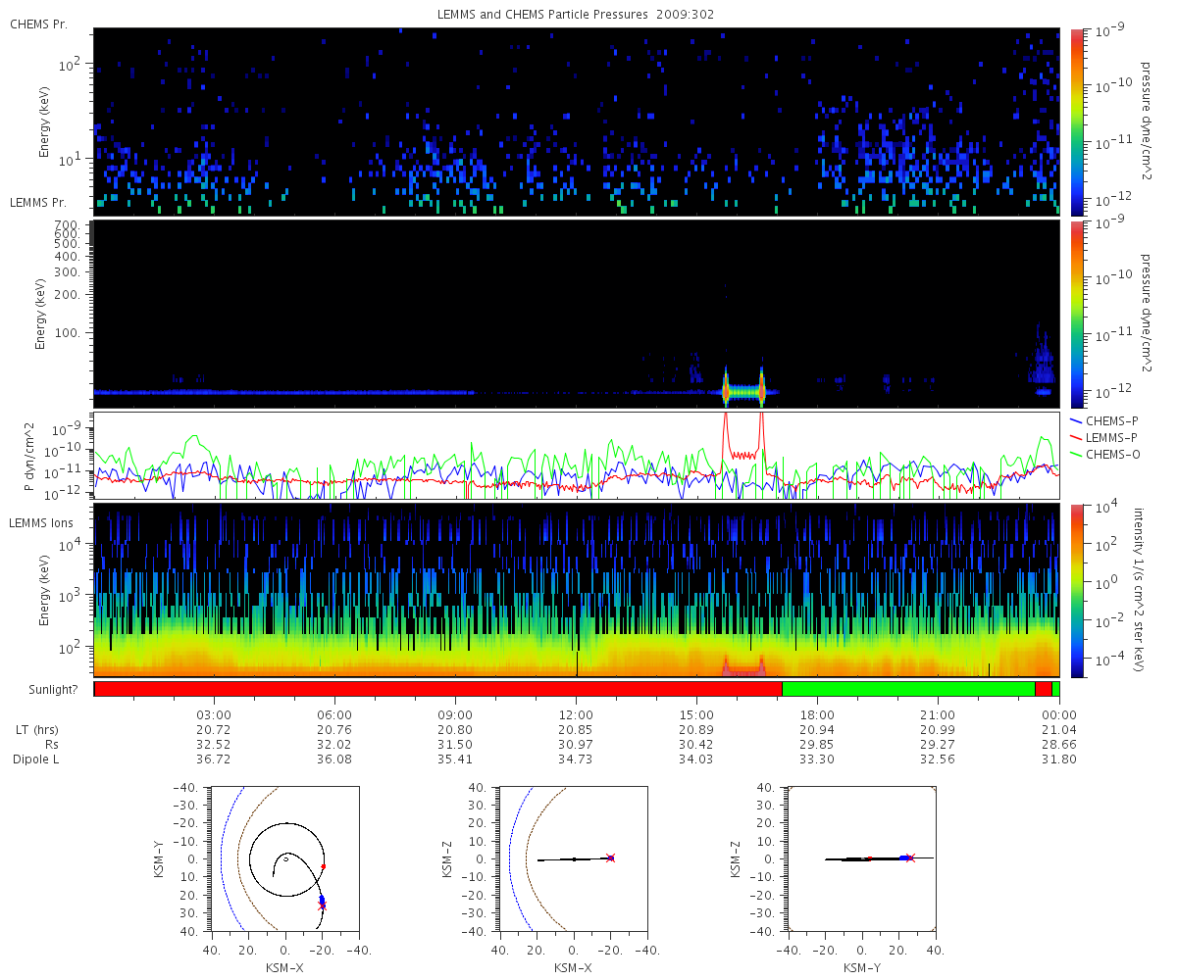Click the bright pressure burst in LEMMS spectrogram
Viewport: 1177px width, 980px height.
pos(743,389)
